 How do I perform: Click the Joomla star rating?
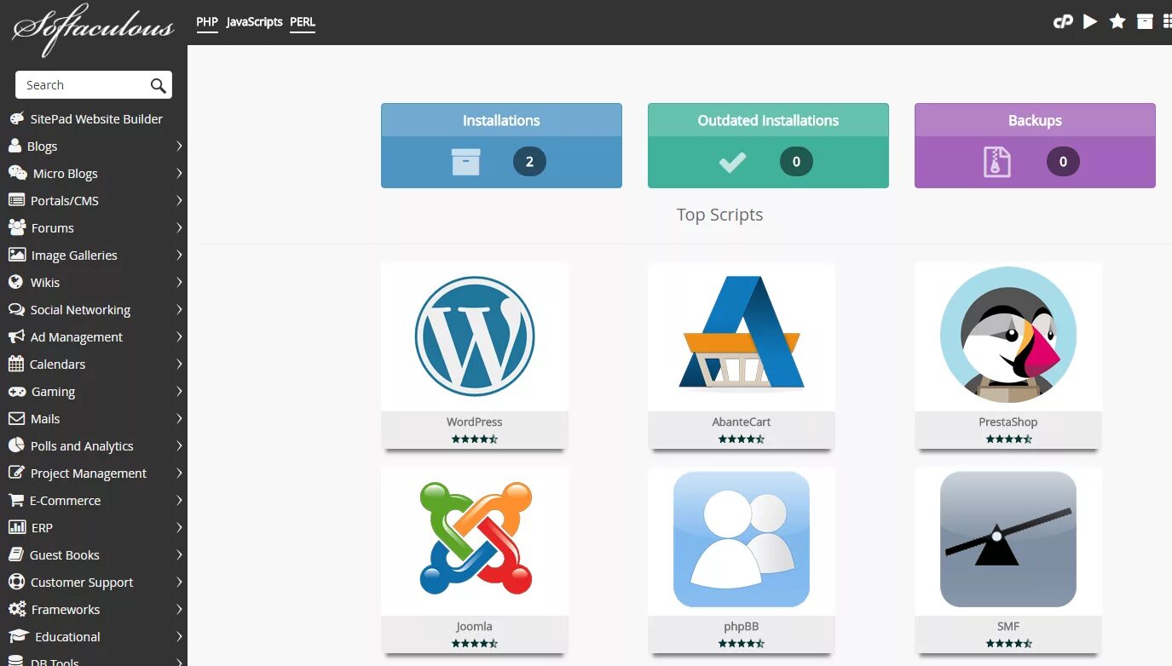(x=475, y=644)
